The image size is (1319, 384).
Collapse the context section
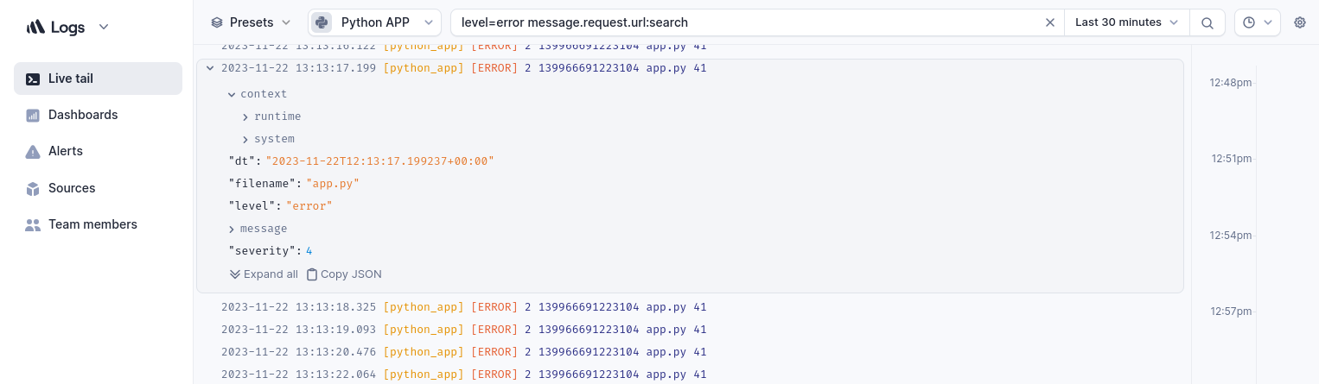click(232, 94)
